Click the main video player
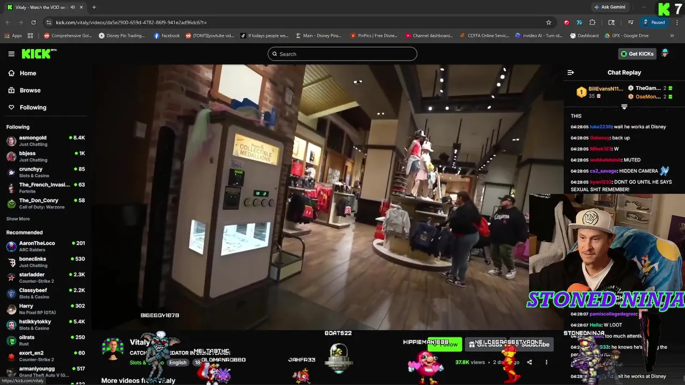This screenshot has height=385, width=685. (x=328, y=197)
